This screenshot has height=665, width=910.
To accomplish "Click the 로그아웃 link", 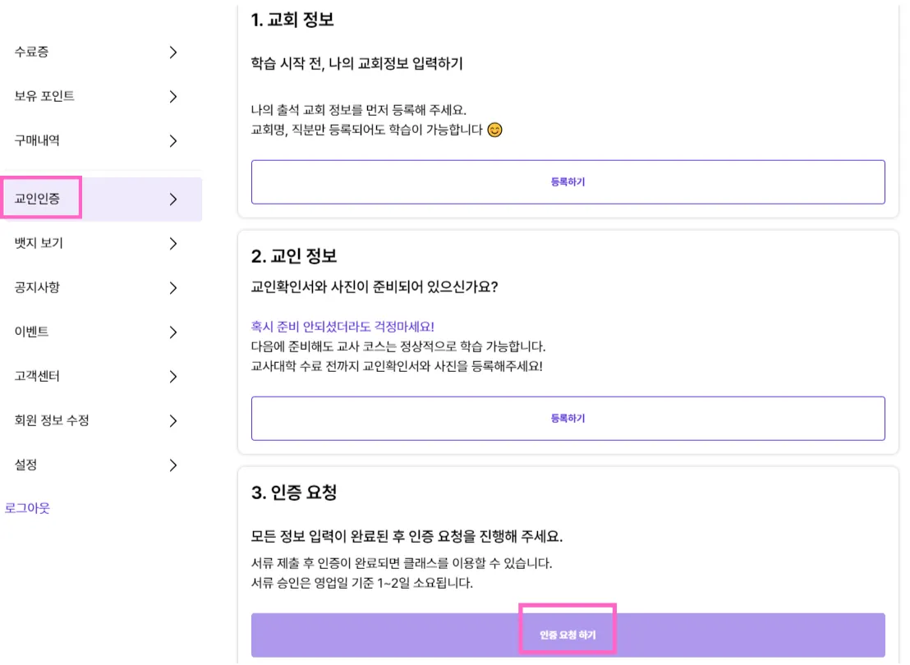I will [x=27, y=508].
